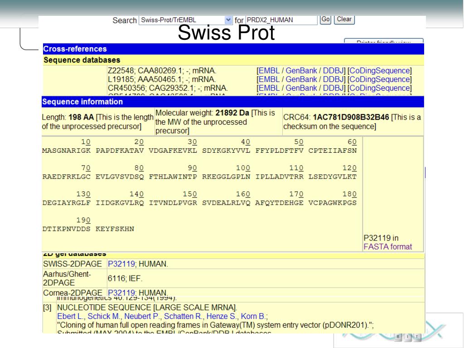The image size is (464, 348).
Task: Select the text 'Z22548; CAA80269.1; -; mRNA.'
Action: tap(162, 71)
